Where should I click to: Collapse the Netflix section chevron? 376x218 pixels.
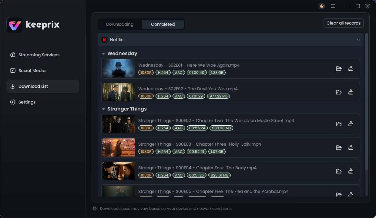(x=358, y=40)
